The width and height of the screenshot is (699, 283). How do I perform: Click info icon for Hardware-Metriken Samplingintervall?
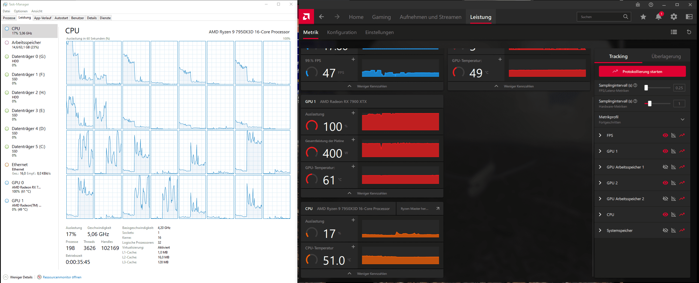coord(635,101)
